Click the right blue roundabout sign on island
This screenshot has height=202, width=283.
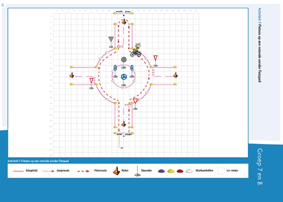[x=132, y=71]
